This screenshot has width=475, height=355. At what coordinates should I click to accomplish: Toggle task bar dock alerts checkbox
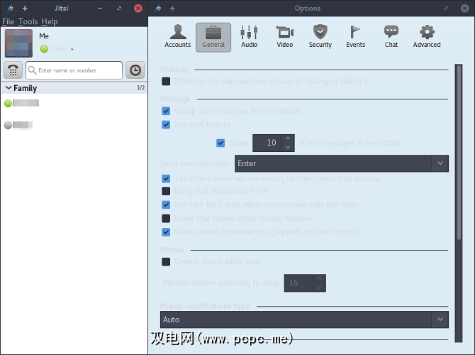point(166,204)
